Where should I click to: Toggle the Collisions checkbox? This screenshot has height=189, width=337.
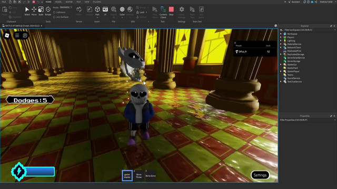click(x=54, y=13)
